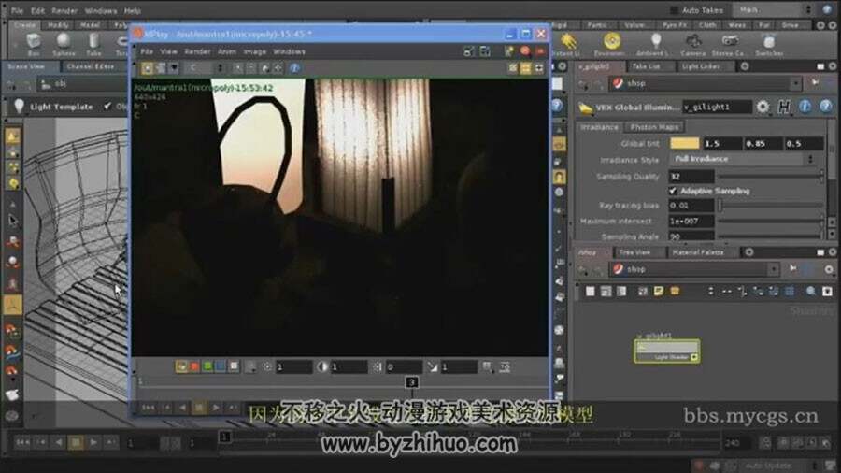Toggle checkbox next to Light Template

pos(107,107)
